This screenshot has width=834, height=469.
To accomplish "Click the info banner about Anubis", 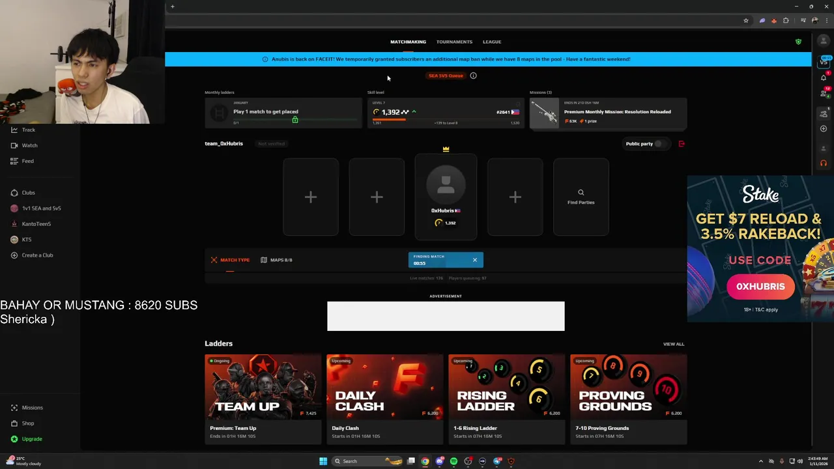I will point(488,59).
